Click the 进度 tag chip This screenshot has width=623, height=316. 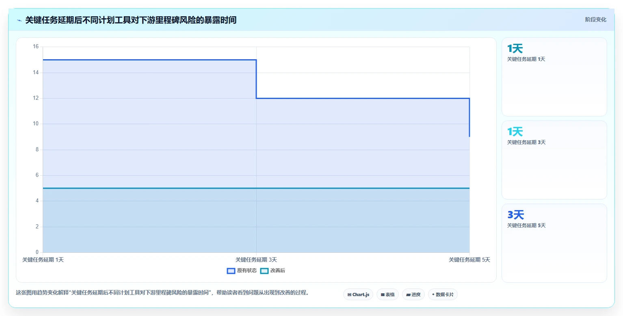coord(413,295)
